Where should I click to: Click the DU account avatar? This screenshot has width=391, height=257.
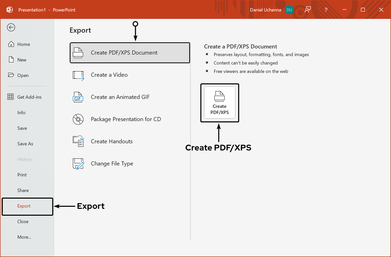pyautogui.click(x=289, y=10)
